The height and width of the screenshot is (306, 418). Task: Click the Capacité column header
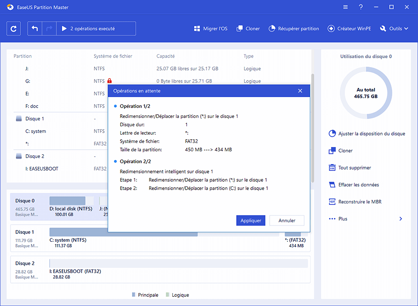tap(166, 56)
